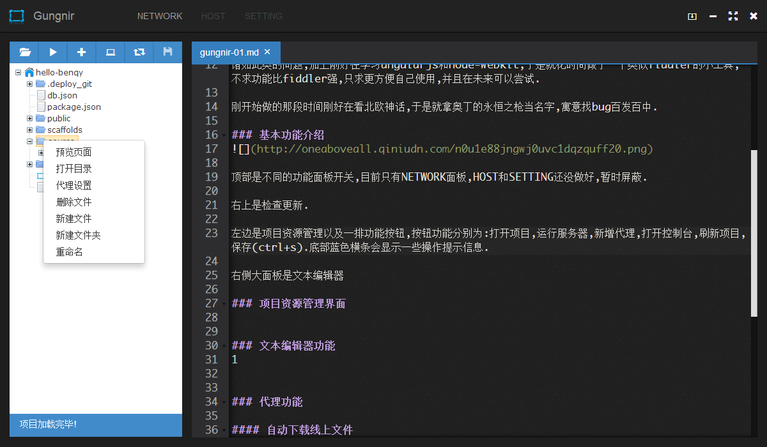Fold section at editor line 34
Viewport: 767px width, 447px height.
[224, 402]
